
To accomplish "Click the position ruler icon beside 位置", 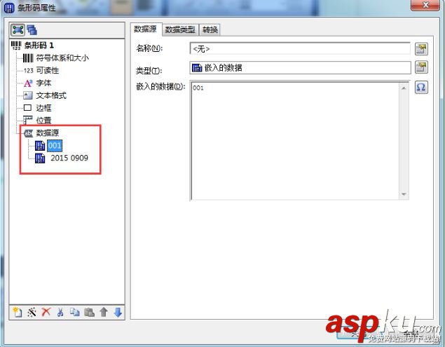I will coord(27,120).
